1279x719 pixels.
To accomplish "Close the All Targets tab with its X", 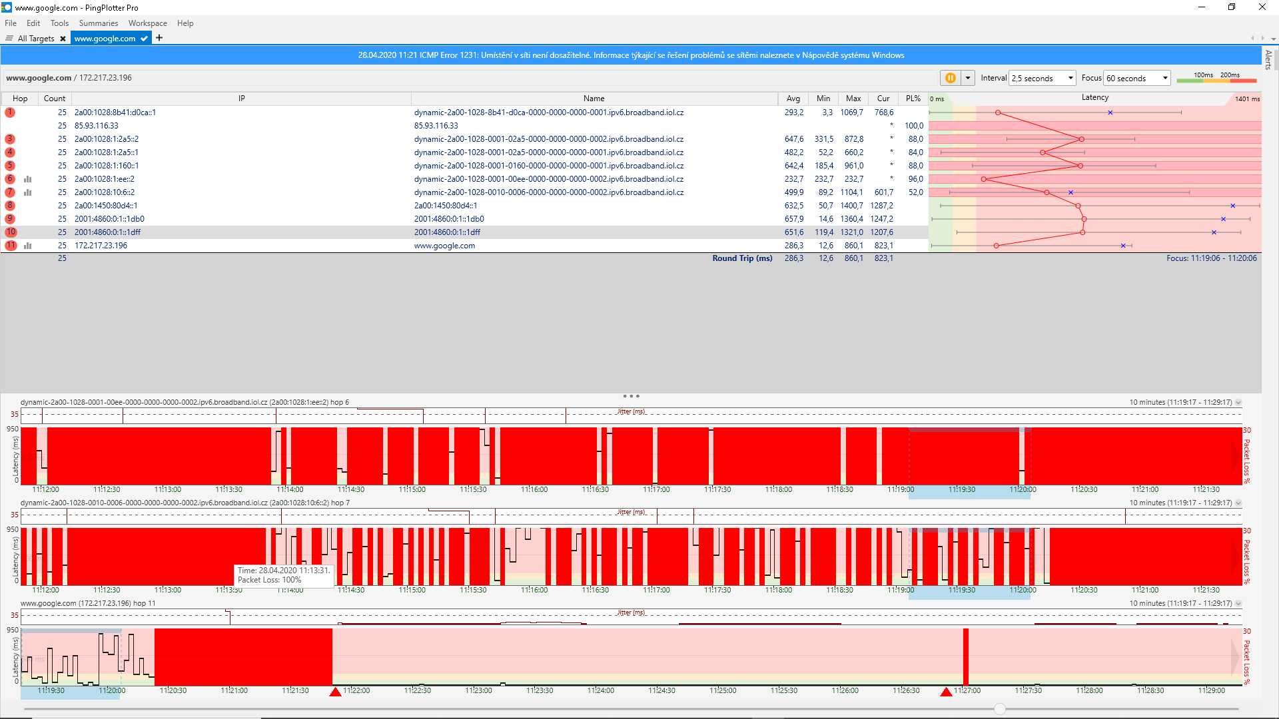I will click(63, 39).
